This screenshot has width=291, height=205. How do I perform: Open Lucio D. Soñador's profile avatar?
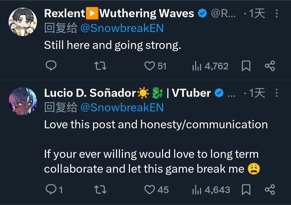pos(23,101)
